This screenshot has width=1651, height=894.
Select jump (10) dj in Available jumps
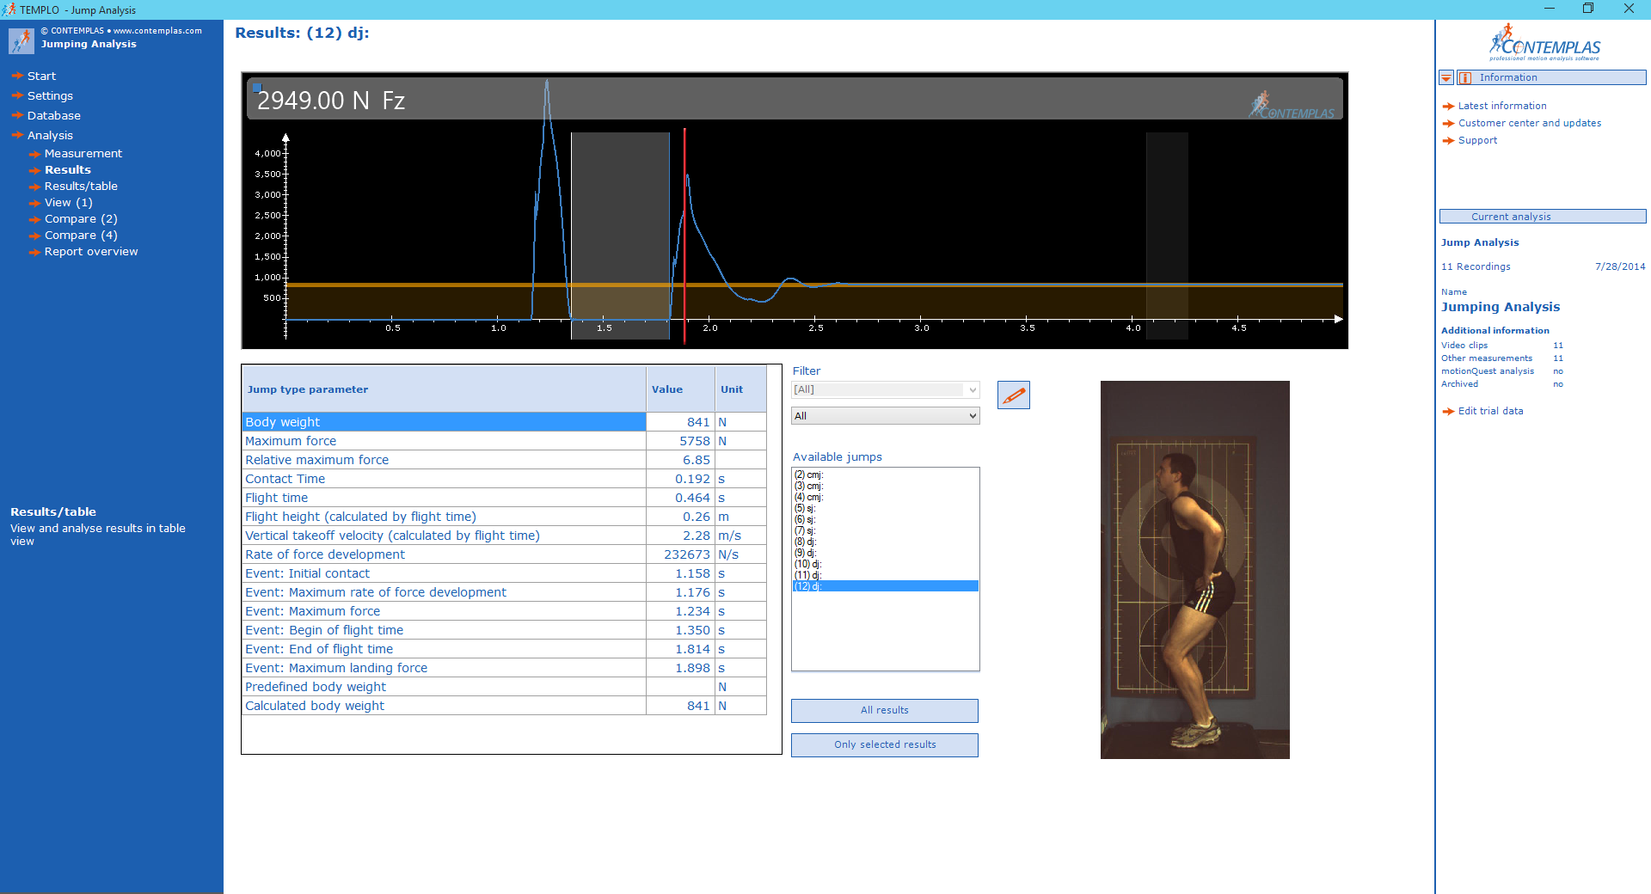pos(808,564)
